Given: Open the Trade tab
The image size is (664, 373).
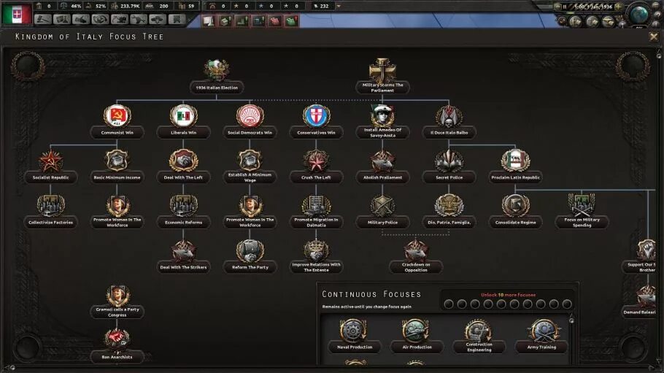Looking at the screenshot, I should [x=101, y=19].
